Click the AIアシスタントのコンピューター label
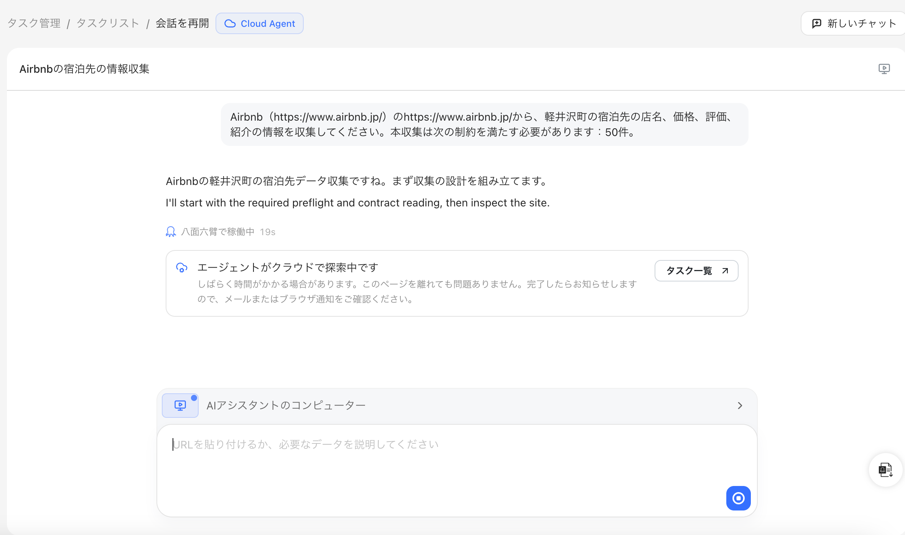This screenshot has width=905, height=535. coord(286,406)
